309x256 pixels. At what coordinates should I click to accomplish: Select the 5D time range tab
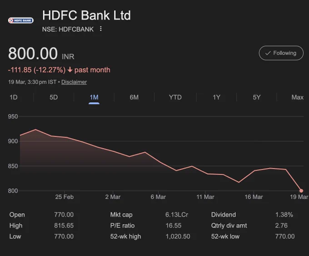tap(54, 97)
